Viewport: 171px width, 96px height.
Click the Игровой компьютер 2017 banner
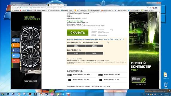coord(144,50)
